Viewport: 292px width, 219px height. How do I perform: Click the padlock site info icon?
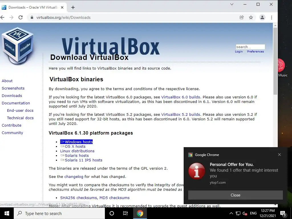(32, 17)
